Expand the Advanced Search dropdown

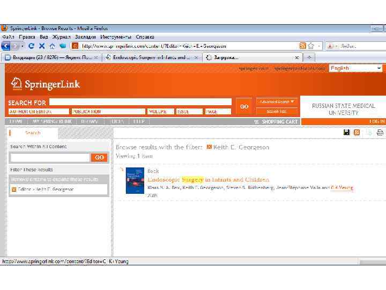(277, 102)
